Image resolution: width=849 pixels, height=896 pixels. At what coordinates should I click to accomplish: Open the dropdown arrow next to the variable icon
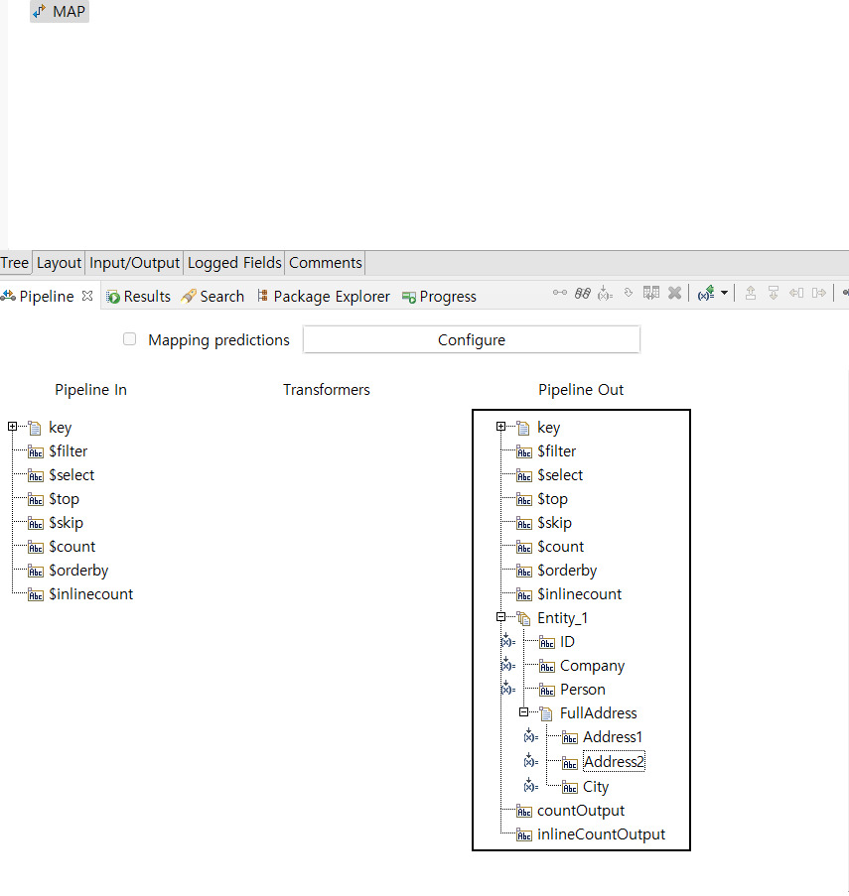tap(724, 293)
